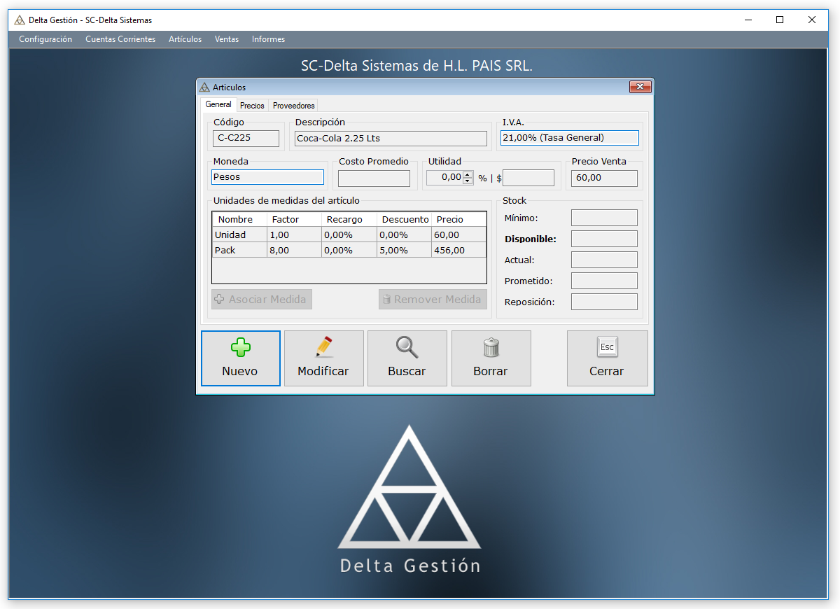Click the Precio Venta field 60,00
The height and width of the screenshot is (609, 840).
tap(604, 178)
